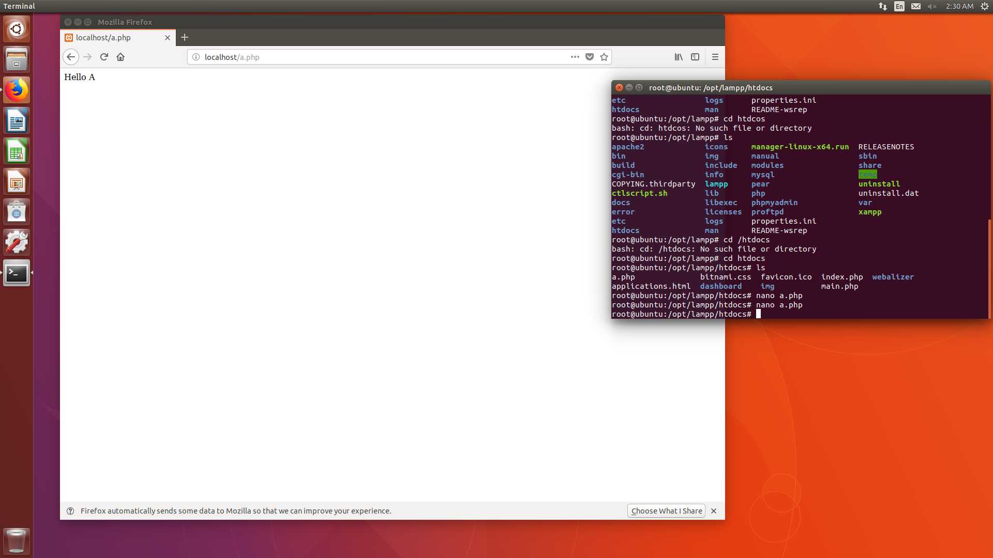Select the localhost/a.php tab
This screenshot has height=558, width=993.
click(118, 38)
